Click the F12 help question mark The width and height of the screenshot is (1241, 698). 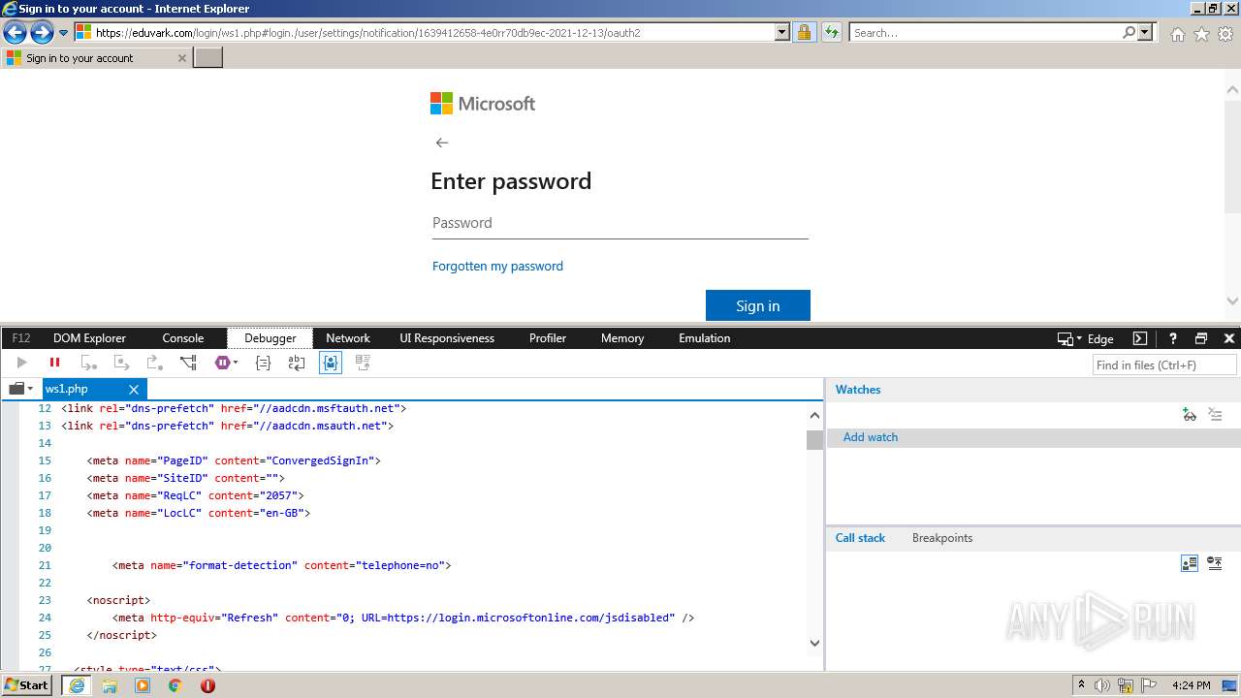(x=1172, y=338)
